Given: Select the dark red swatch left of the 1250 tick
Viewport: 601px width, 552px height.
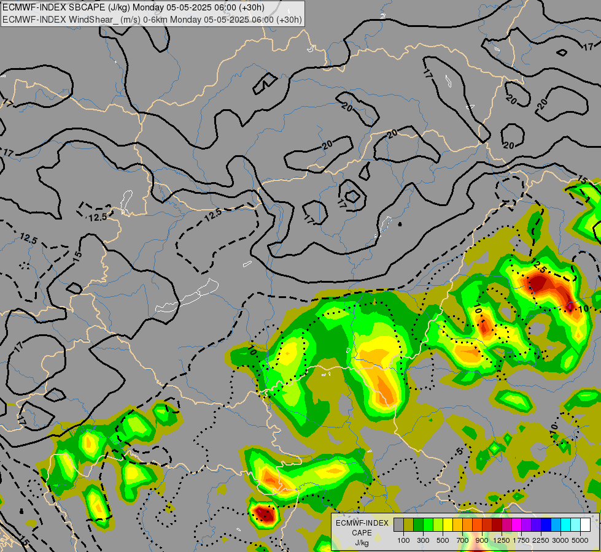Looking at the screenshot, I should (x=497, y=524).
